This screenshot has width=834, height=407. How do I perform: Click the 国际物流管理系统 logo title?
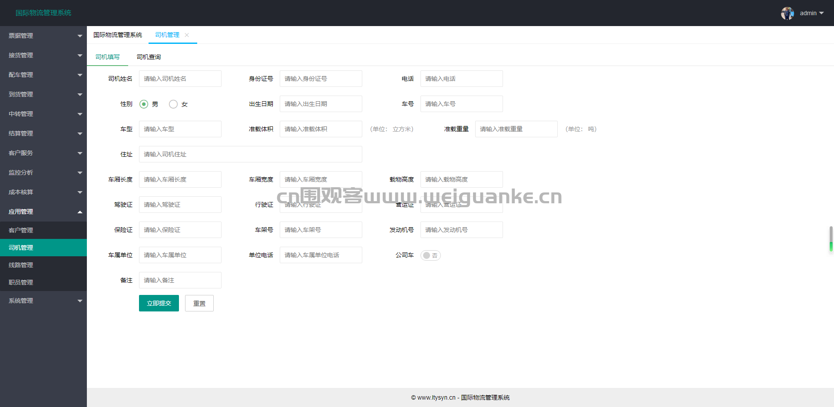[x=43, y=13]
